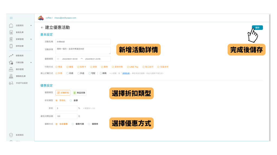Image resolution: width=277 pixels, height=155 pixels.
Task: Select the 訂單折扣 promotion type tab
Action: tap(63, 93)
